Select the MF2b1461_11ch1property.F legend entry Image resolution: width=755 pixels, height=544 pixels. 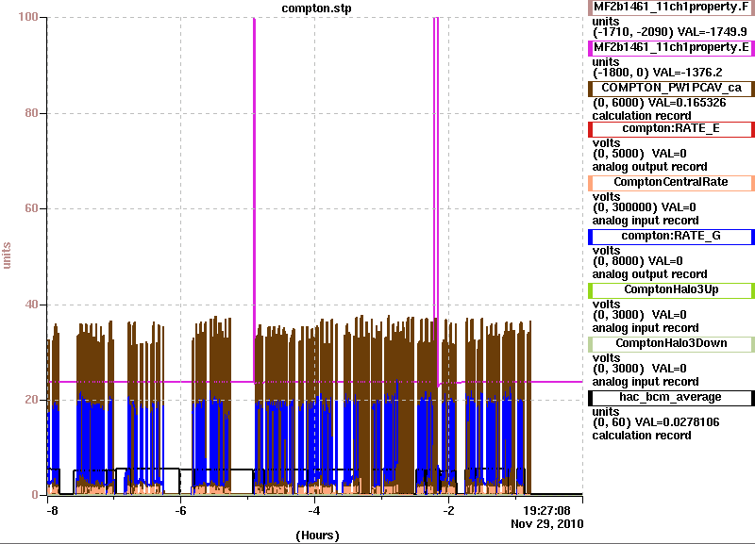click(671, 8)
